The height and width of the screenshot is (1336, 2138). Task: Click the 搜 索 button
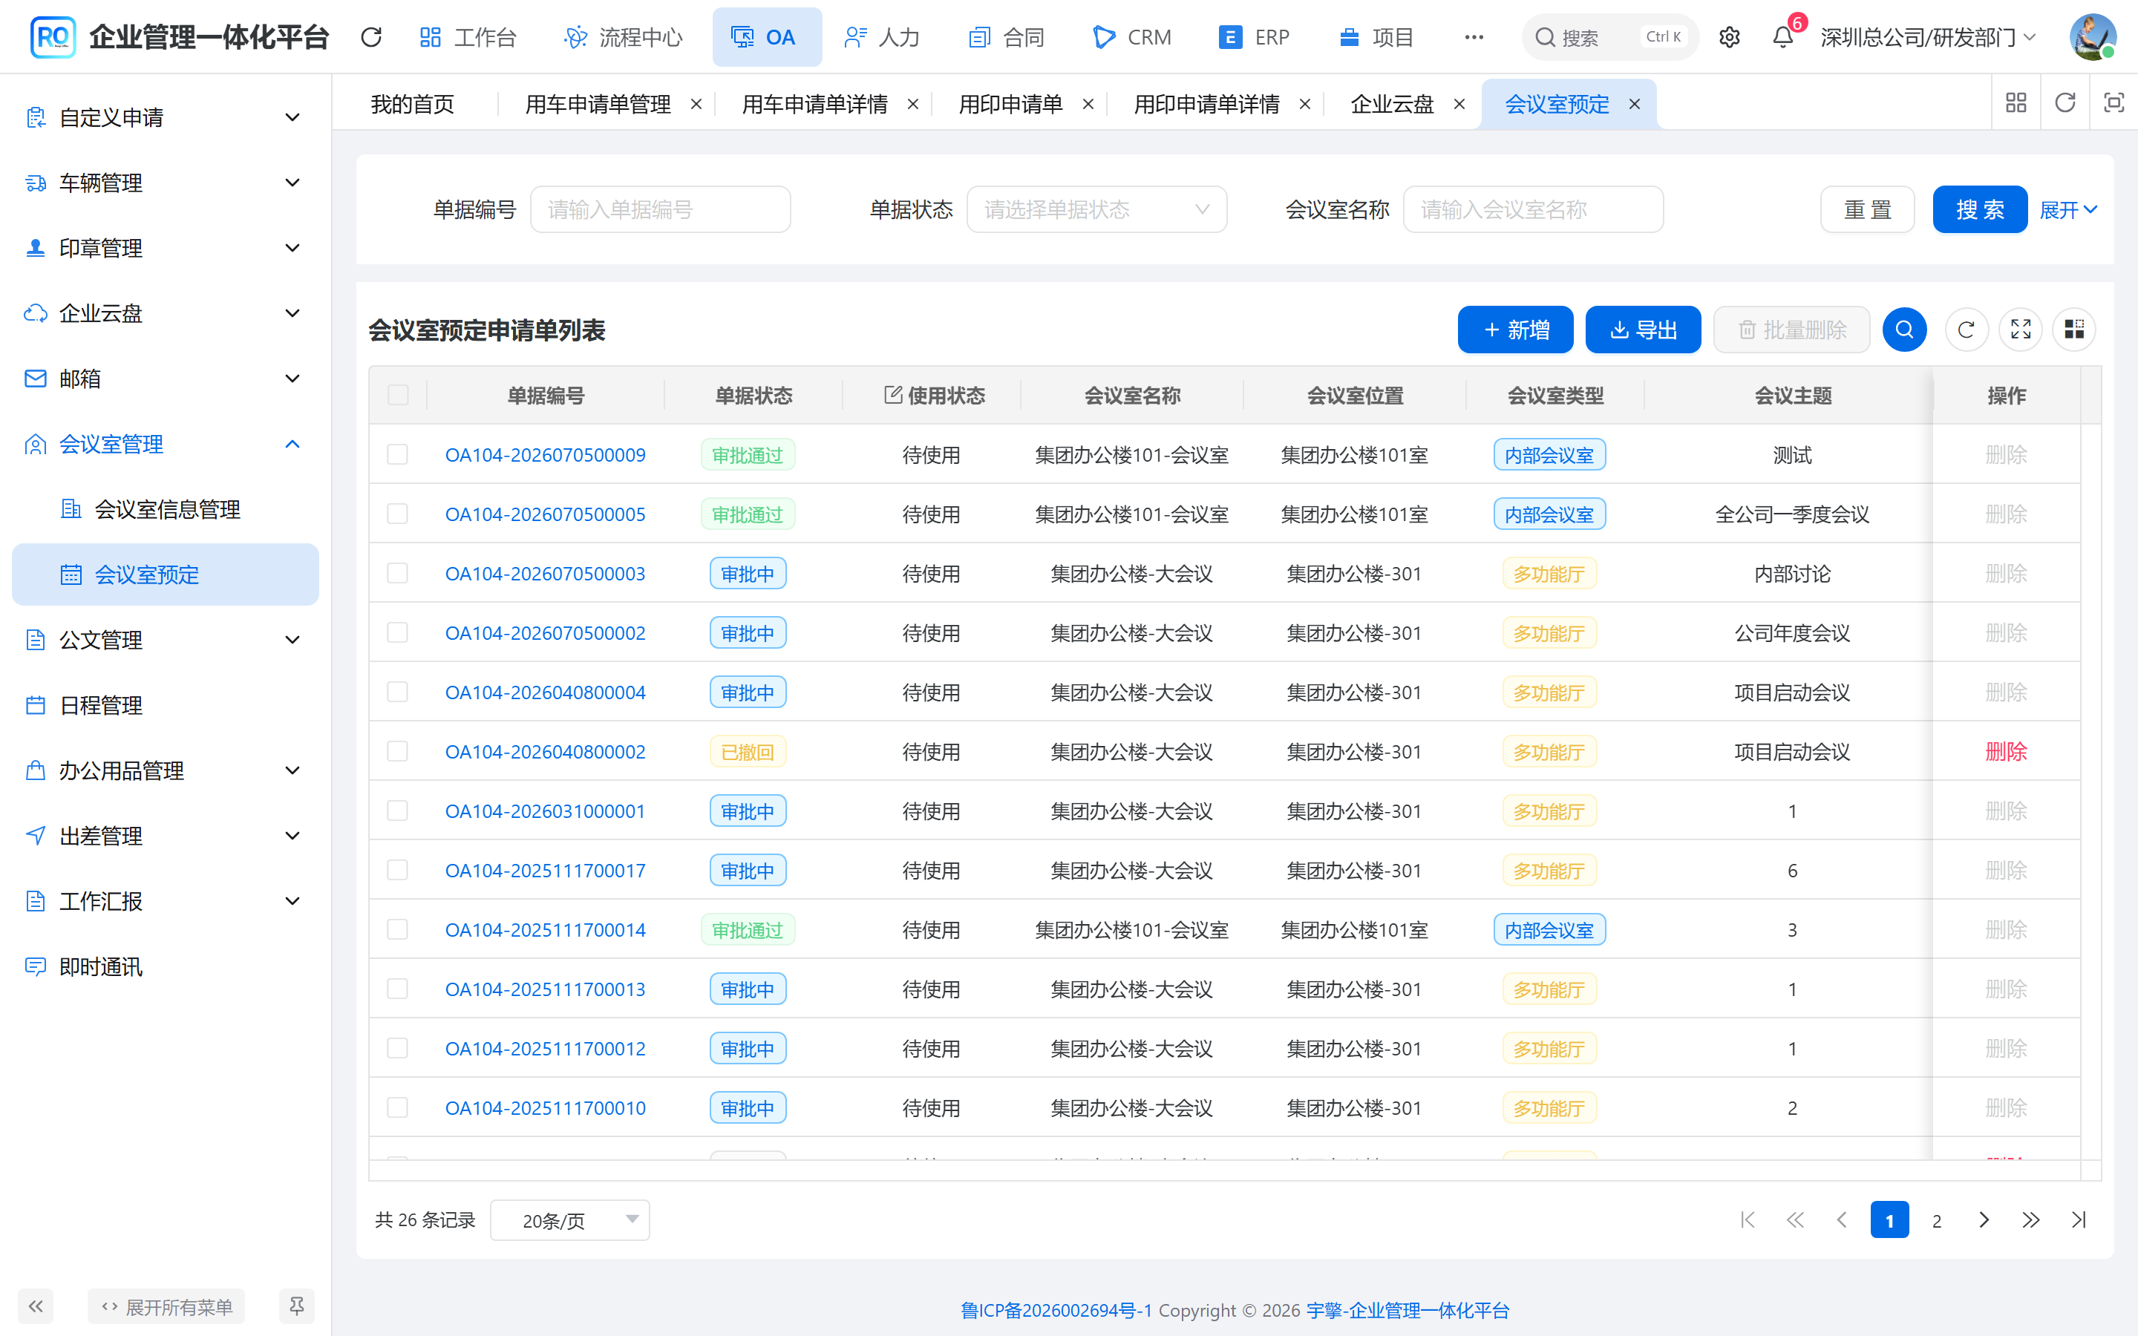1980,209
